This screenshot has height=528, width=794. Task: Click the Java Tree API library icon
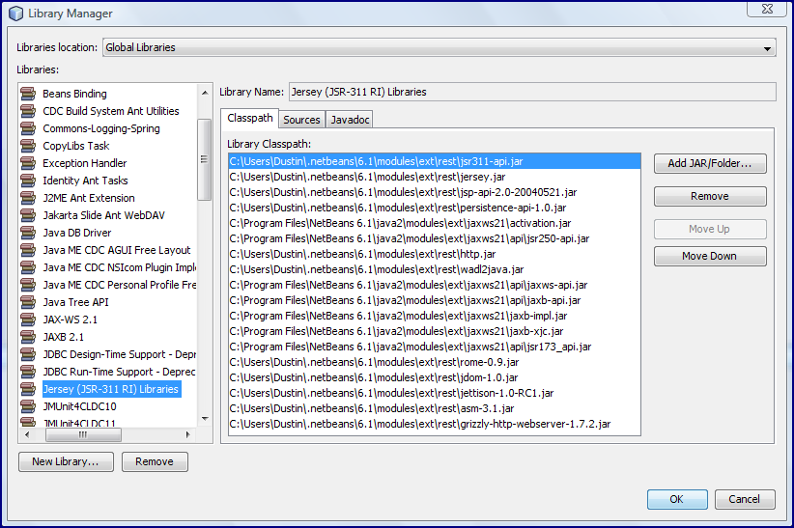pyautogui.click(x=28, y=302)
